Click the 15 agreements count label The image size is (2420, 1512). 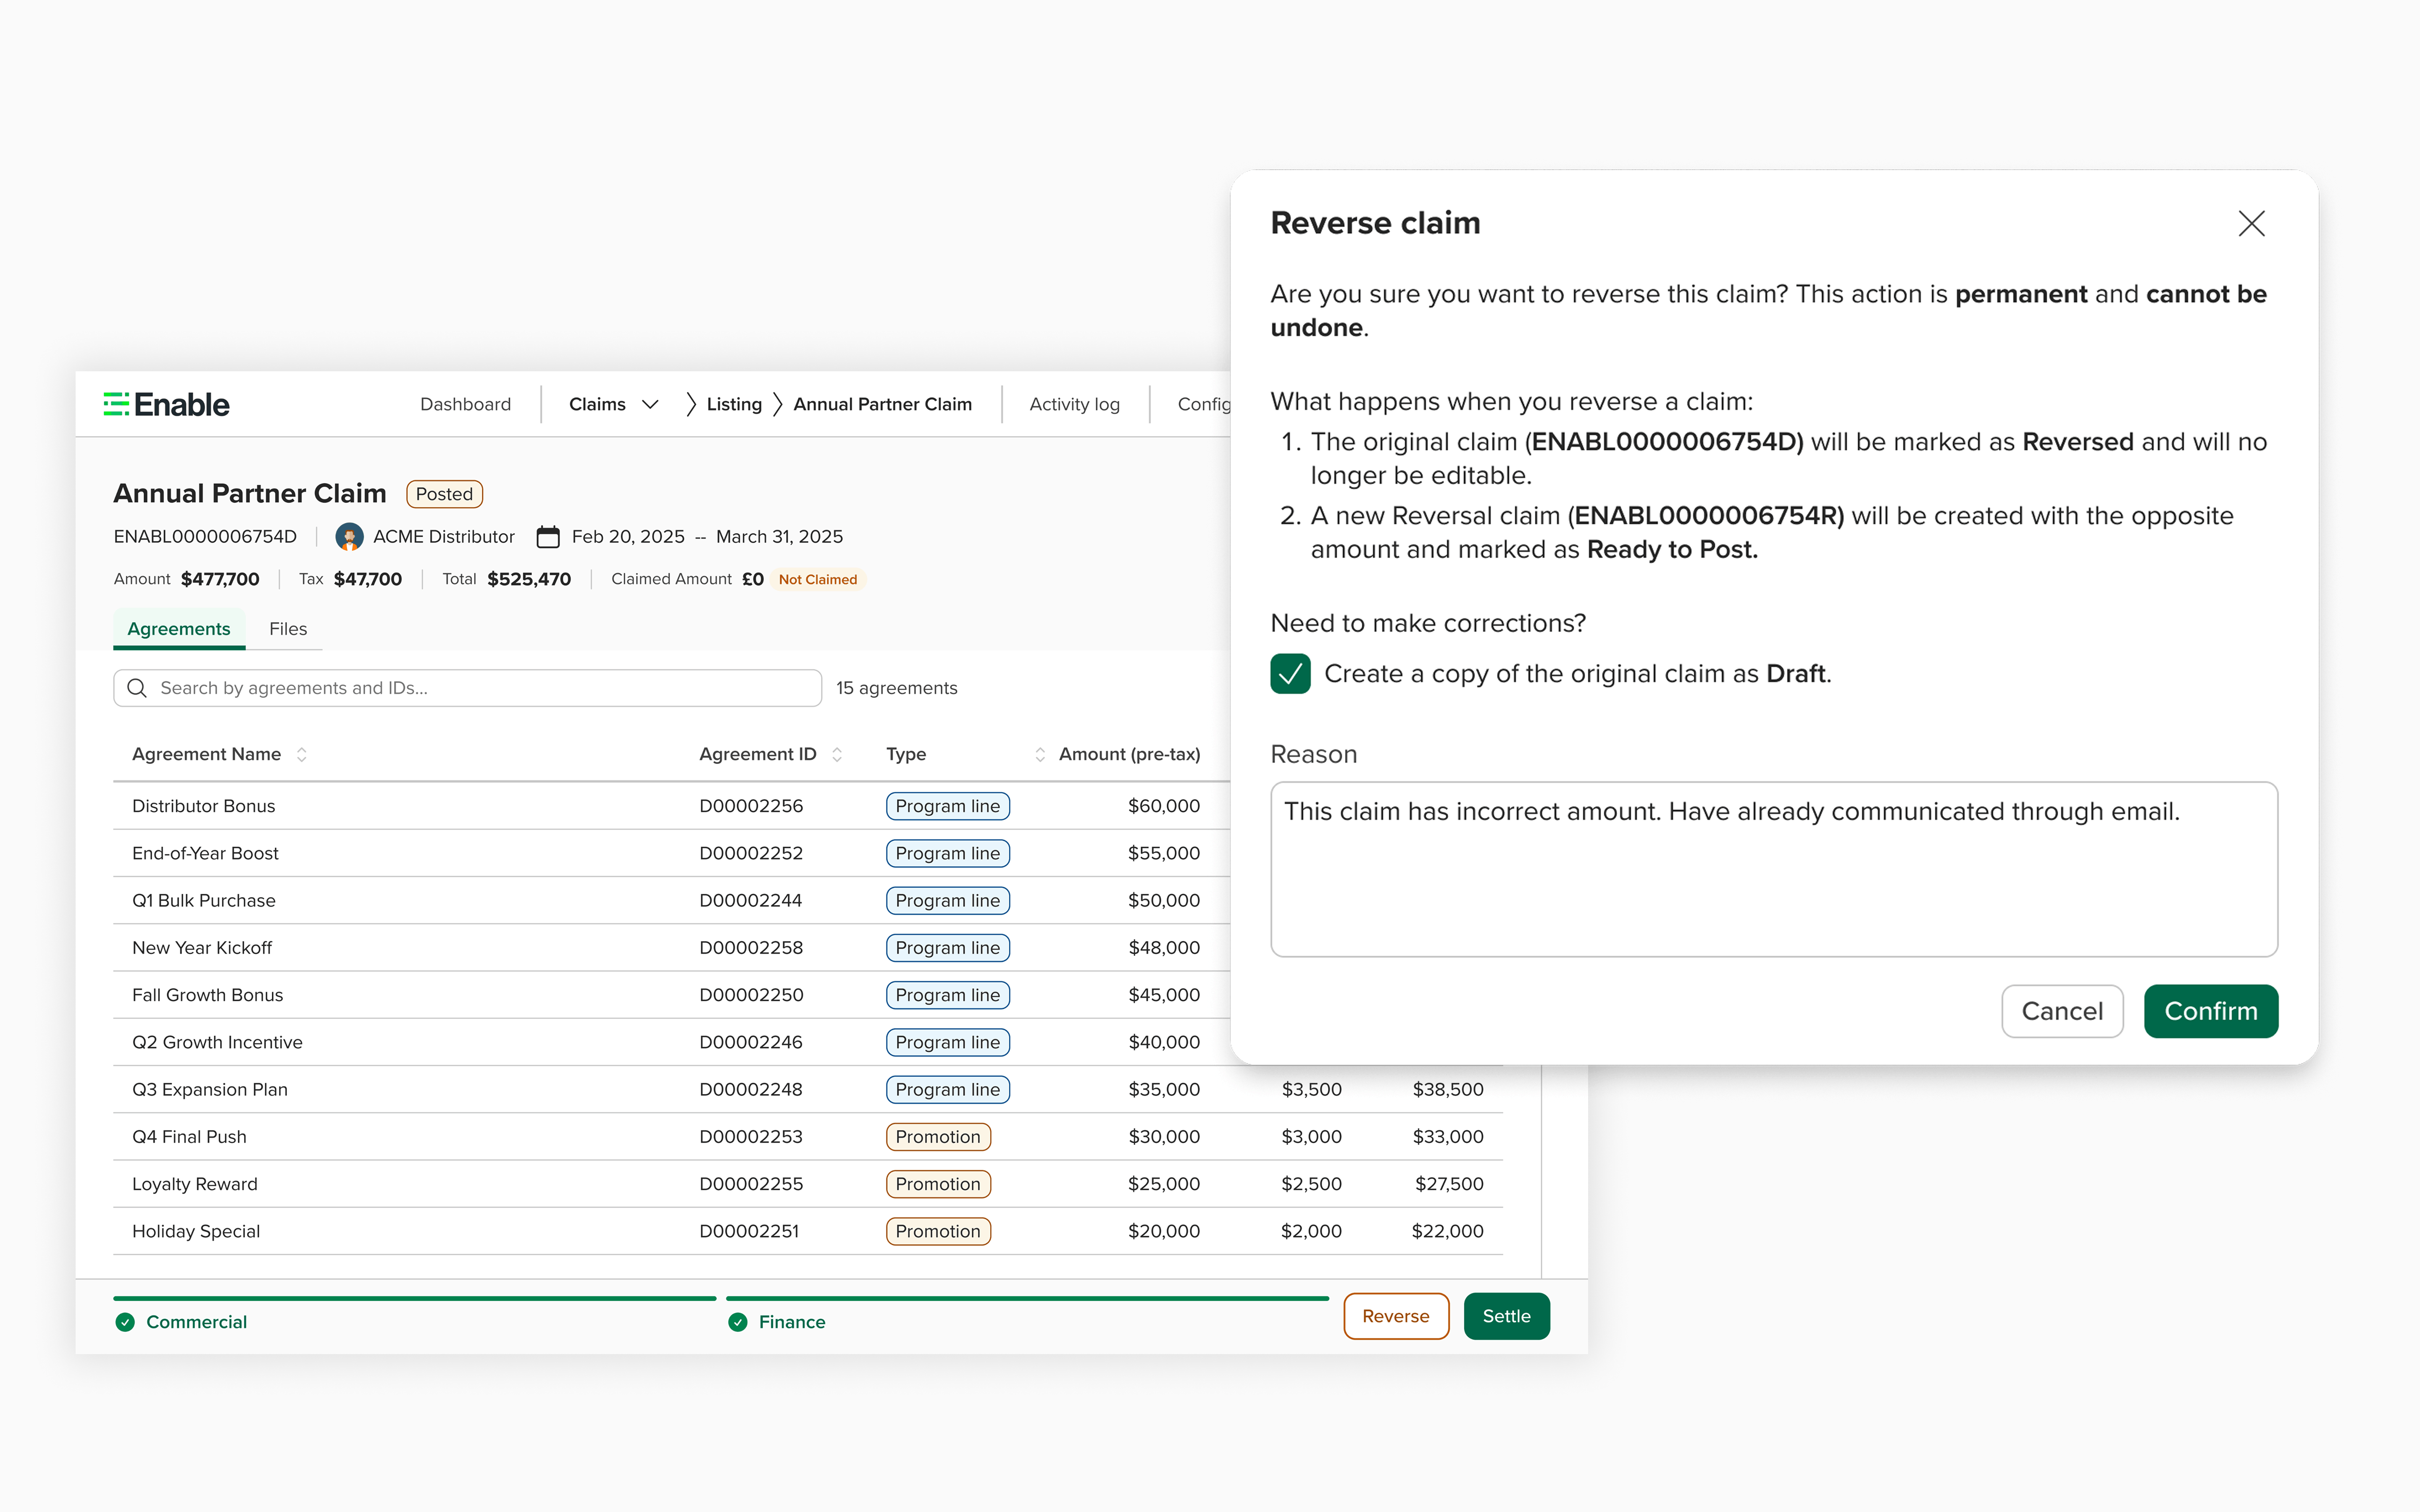pyautogui.click(x=897, y=688)
